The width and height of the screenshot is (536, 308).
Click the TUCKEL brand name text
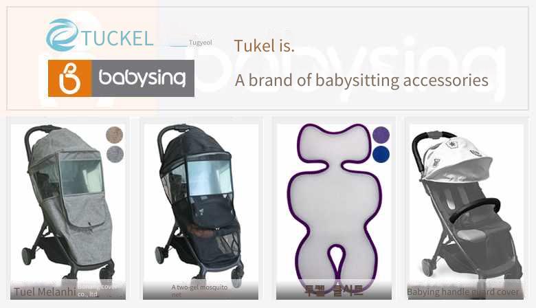[x=117, y=38]
